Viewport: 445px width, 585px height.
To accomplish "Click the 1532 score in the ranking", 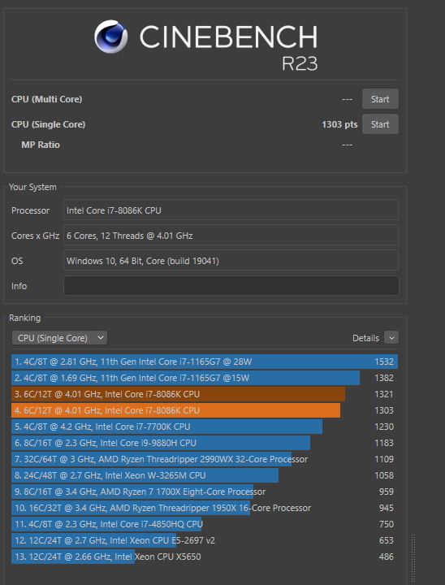I will coord(384,362).
